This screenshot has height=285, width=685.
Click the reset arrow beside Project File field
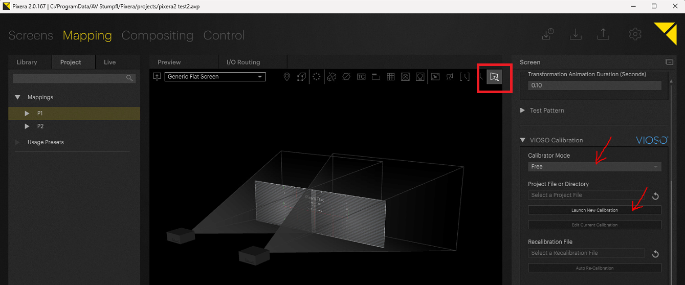click(x=655, y=196)
